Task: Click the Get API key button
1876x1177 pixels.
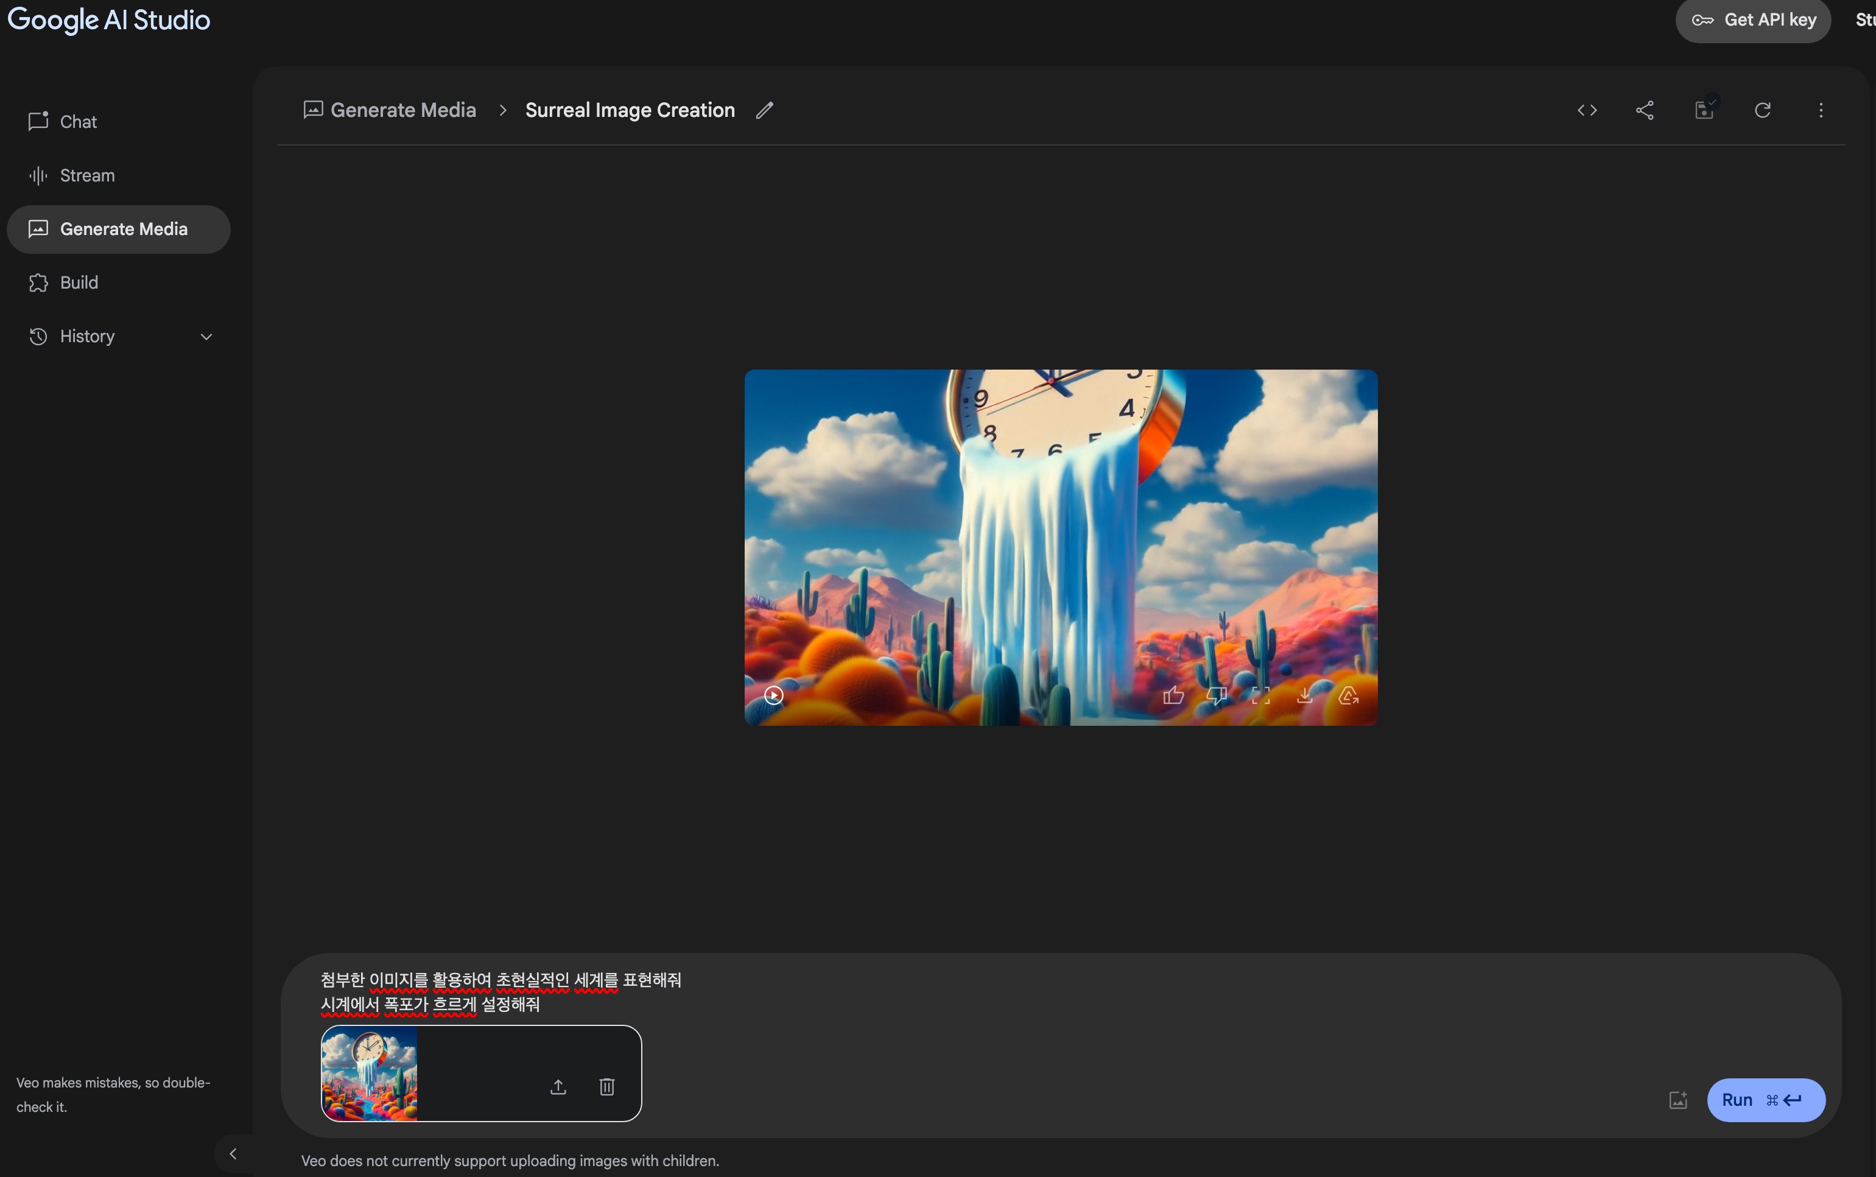Action: pyautogui.click(x=1753, y=20)
